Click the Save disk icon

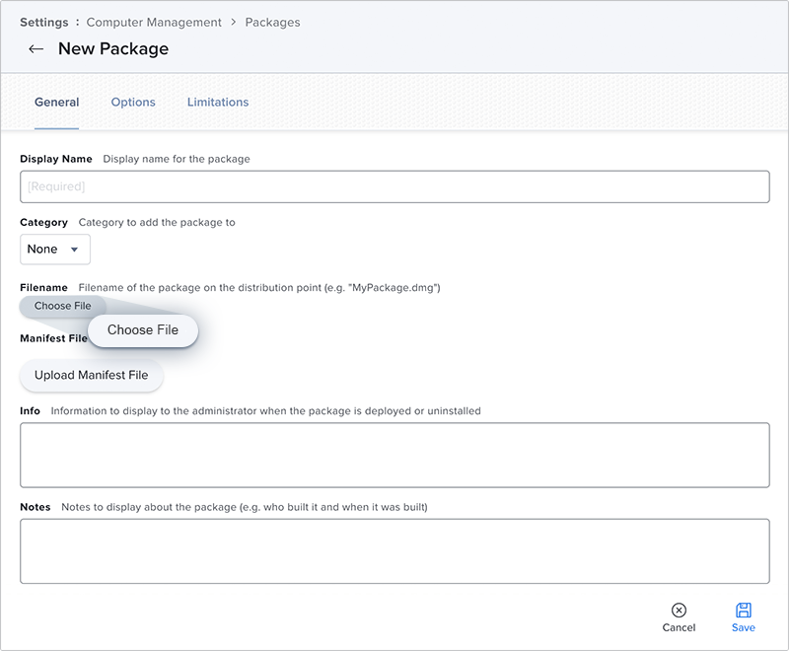pos(744,610)
